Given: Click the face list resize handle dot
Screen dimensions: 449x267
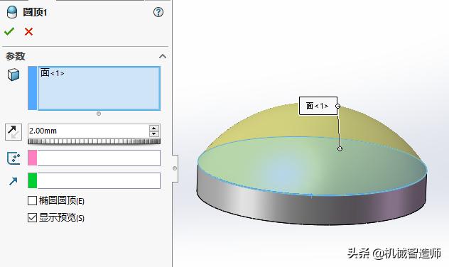Looking at the screenshot, I should pos(99,114).
